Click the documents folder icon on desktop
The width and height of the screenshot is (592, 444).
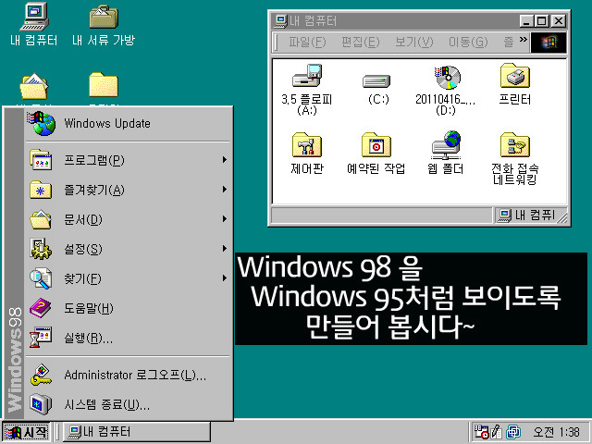[33, 86]
